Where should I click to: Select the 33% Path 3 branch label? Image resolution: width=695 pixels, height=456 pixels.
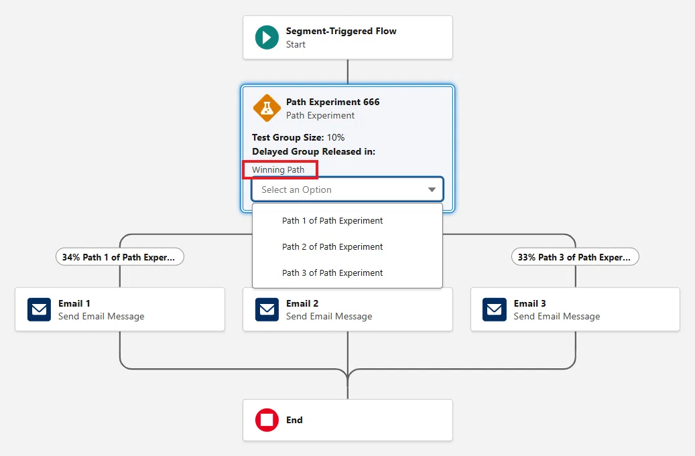coord(575,256)
